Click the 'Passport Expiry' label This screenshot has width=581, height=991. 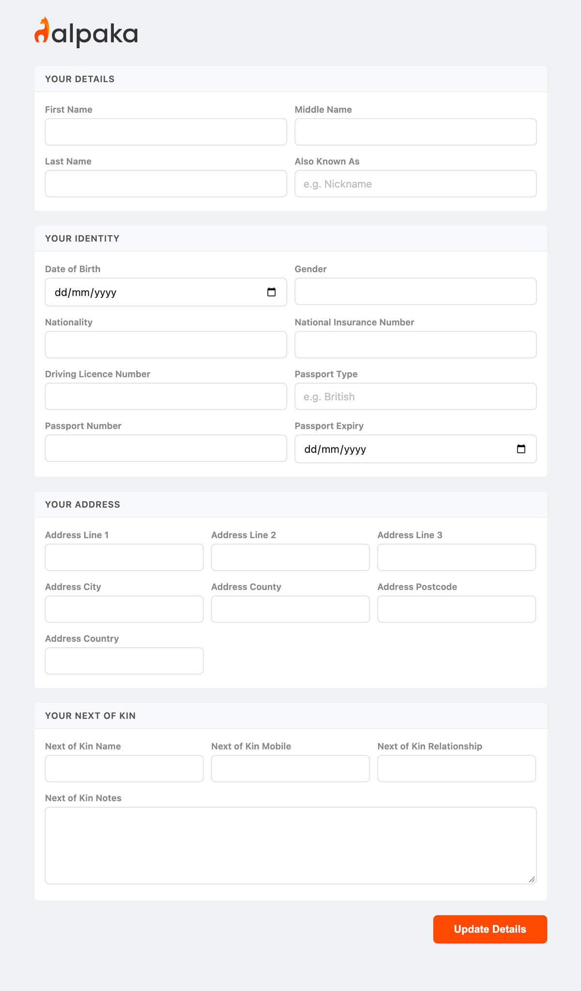point(329,426)
